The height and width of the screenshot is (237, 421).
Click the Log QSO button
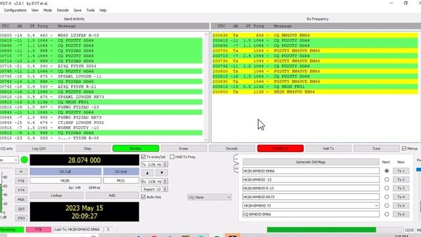(39, 148)
